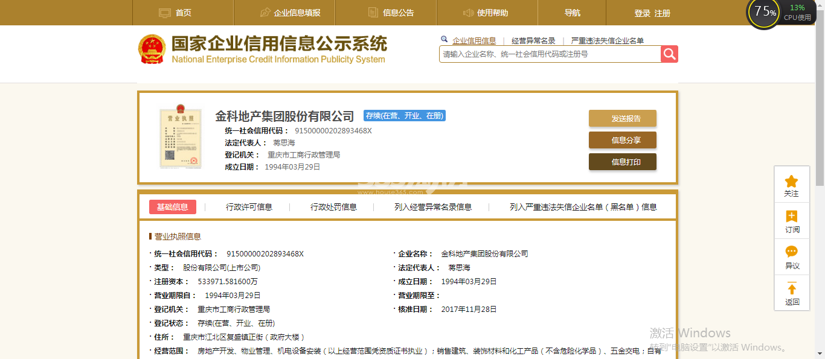Click the 信息分享 button
Viewport: 825px width, 359px height.
[x=623, y=140]
